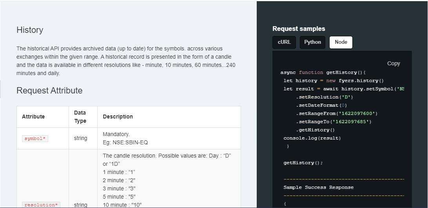Click the Request samples title

tap(299, 29)
